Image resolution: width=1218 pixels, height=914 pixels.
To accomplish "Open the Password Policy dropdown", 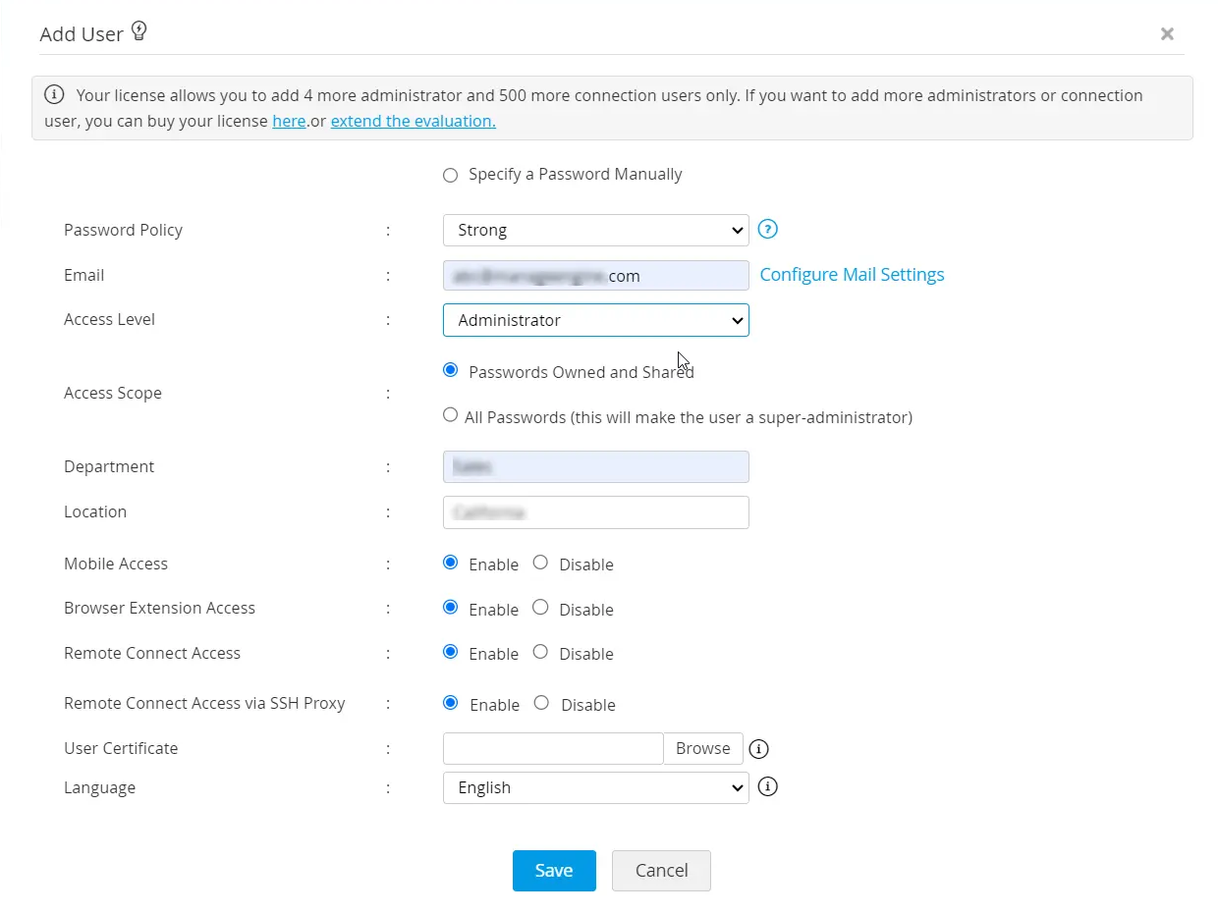I will tap(595, 231).
